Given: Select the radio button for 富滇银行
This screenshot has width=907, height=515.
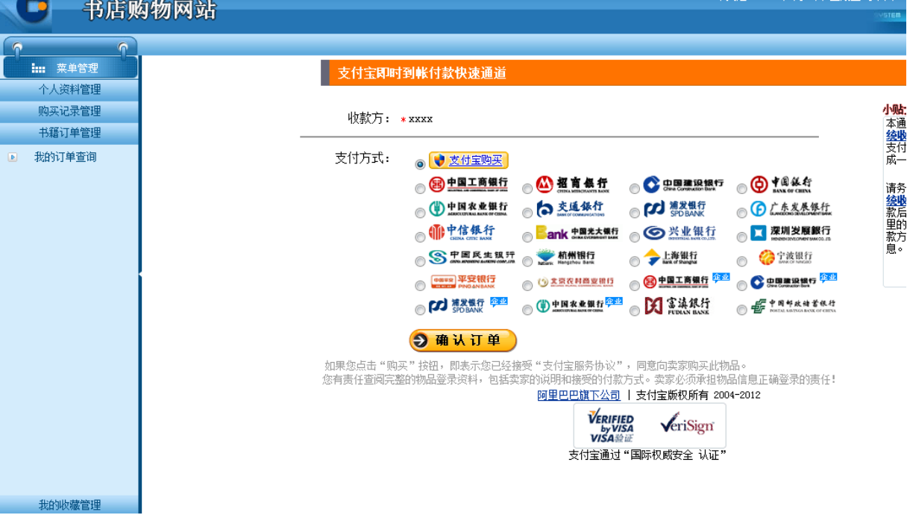Looking at the screenshot, I should (x=634, y=310).
